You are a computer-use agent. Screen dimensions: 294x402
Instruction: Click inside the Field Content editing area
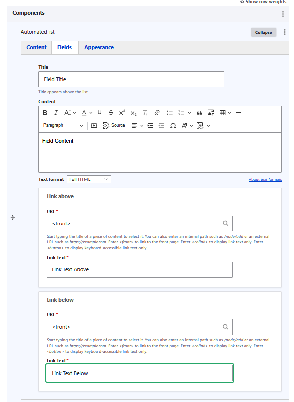pyautogui.click(x=160, y=152)
